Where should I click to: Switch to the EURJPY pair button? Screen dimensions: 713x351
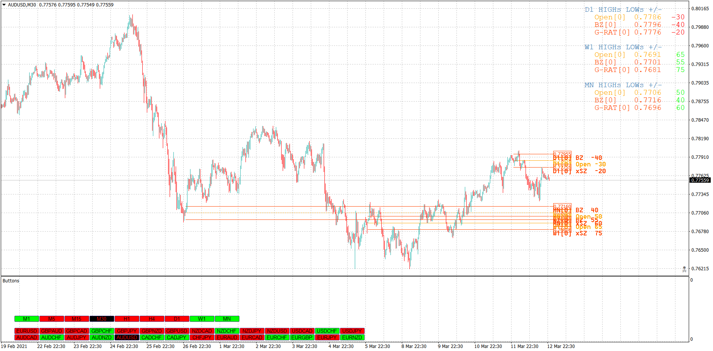point(327,337)
